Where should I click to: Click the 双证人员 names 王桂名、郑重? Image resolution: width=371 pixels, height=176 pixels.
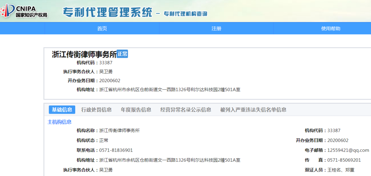coord(341,170)
